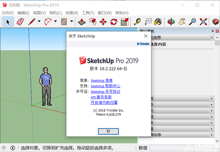The width and height of the screenshot is (220, 152).
Task: Select the Pan hand tool
Action: point(182,22)
